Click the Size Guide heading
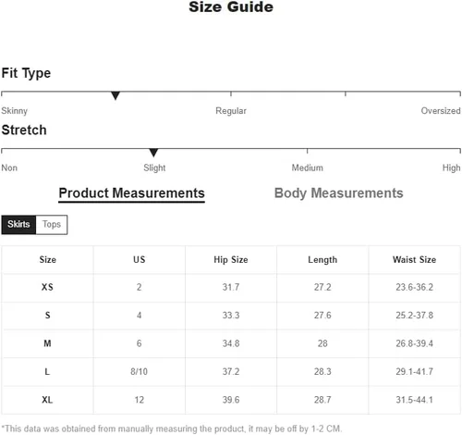The height and width of the screenshot is (435, 462). tap(231, 7)
